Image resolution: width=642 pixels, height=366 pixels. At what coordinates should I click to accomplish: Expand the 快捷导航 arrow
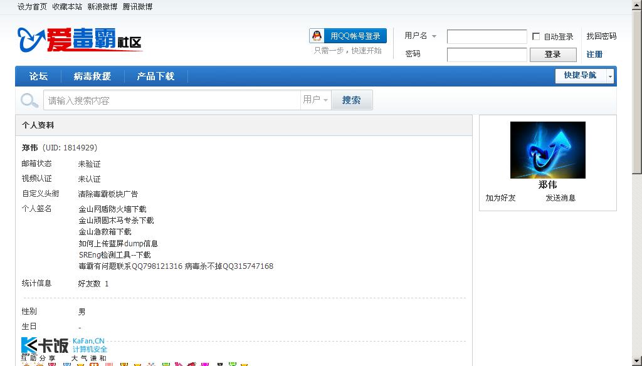coord(610,76)
